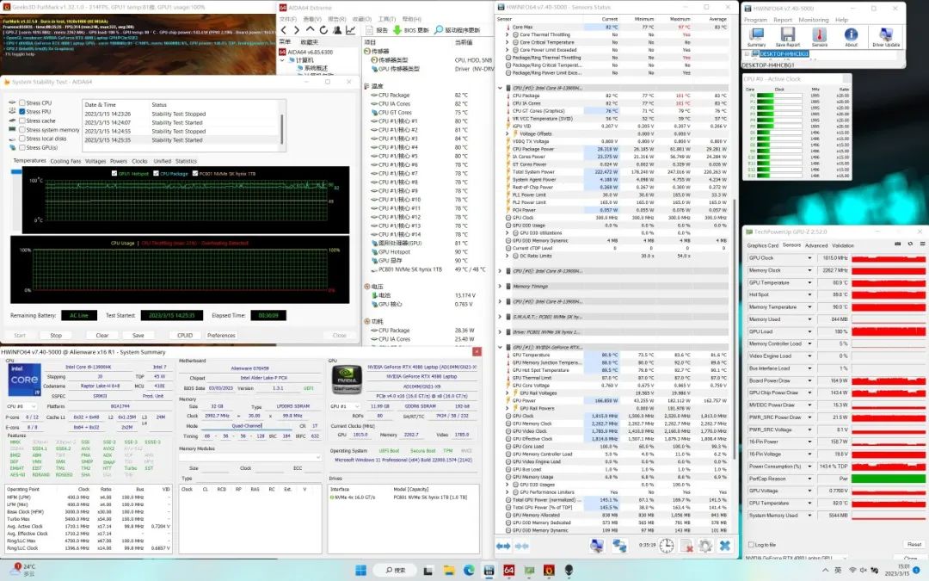Click Reset button in GPU-Z
The image size is (929, 581).
pyautogui.click(x=914, y=544)
